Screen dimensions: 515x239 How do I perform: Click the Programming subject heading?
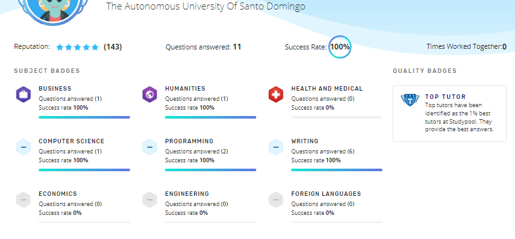point(189,141)
